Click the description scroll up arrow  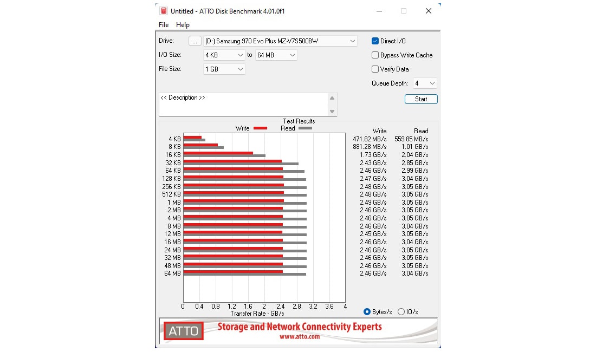[x=332, y=98]
